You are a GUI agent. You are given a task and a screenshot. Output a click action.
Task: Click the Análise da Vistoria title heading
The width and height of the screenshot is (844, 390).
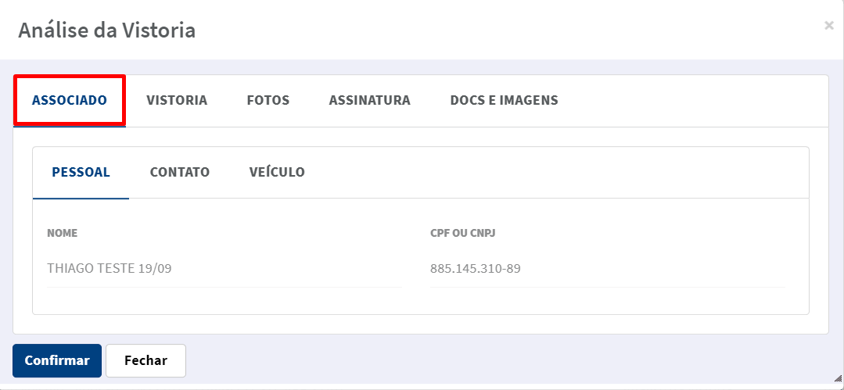(106, 30)
